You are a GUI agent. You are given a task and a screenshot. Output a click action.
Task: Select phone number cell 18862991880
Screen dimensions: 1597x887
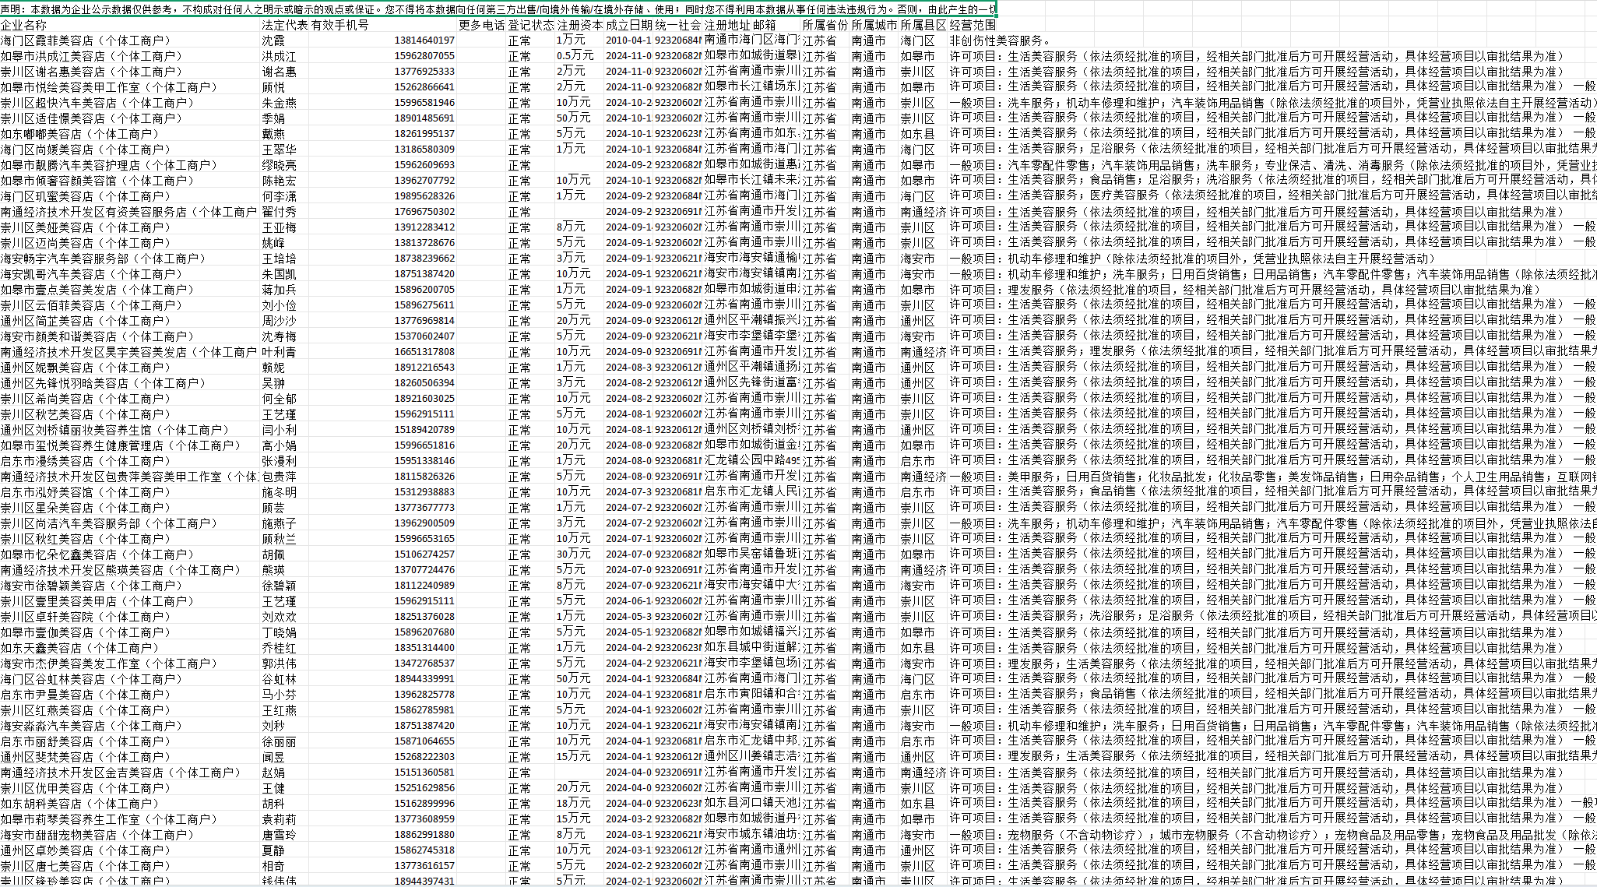tap(424, 835)
